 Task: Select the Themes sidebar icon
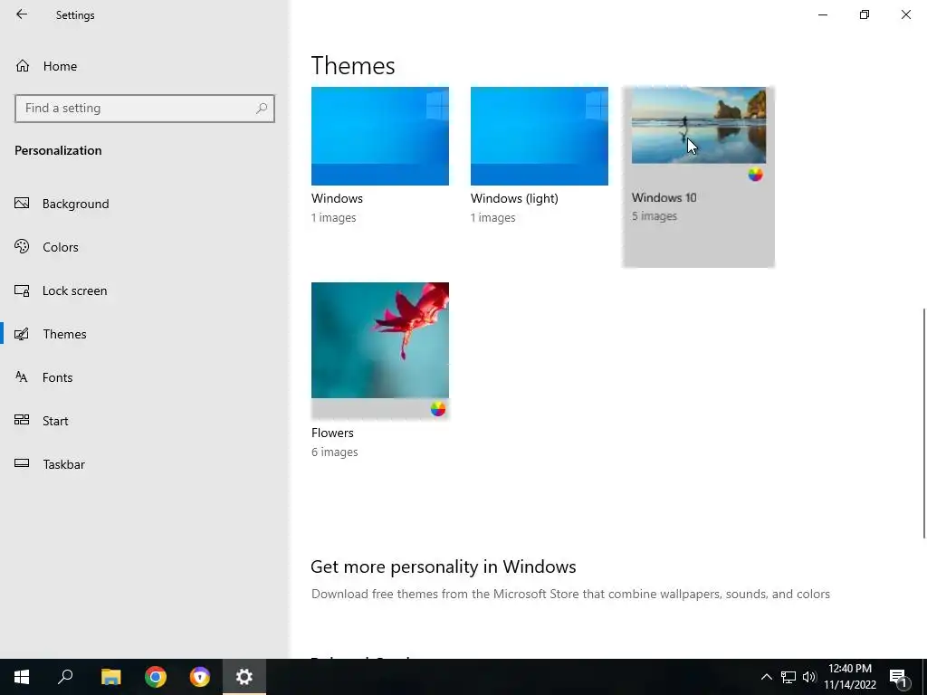click(22, 334)
